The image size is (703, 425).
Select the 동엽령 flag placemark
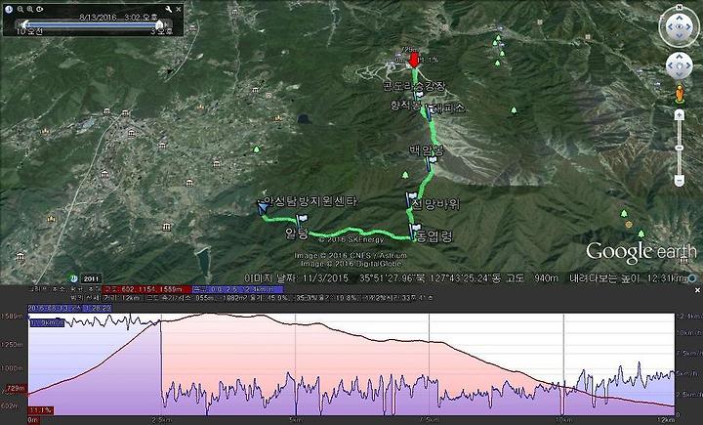pos(415,231)
